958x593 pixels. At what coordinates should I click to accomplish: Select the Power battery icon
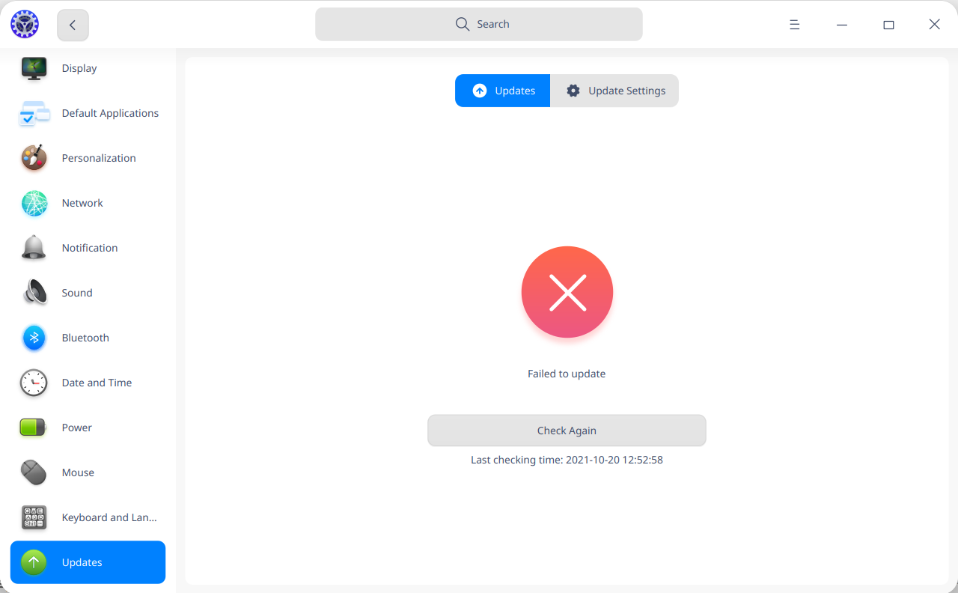pyautogui.click(x=33, y=428)
